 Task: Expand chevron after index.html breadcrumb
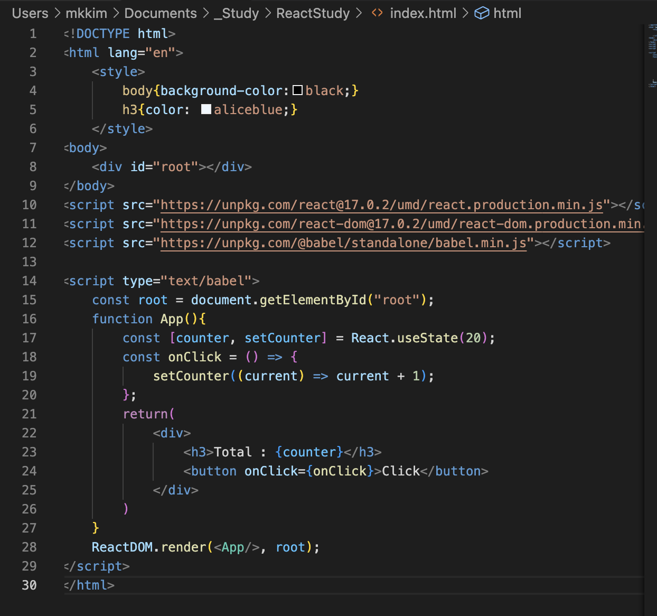pos(465,13)
